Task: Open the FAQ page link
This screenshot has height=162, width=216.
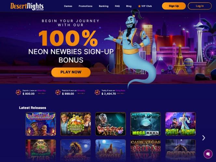Action: (117, 6)
